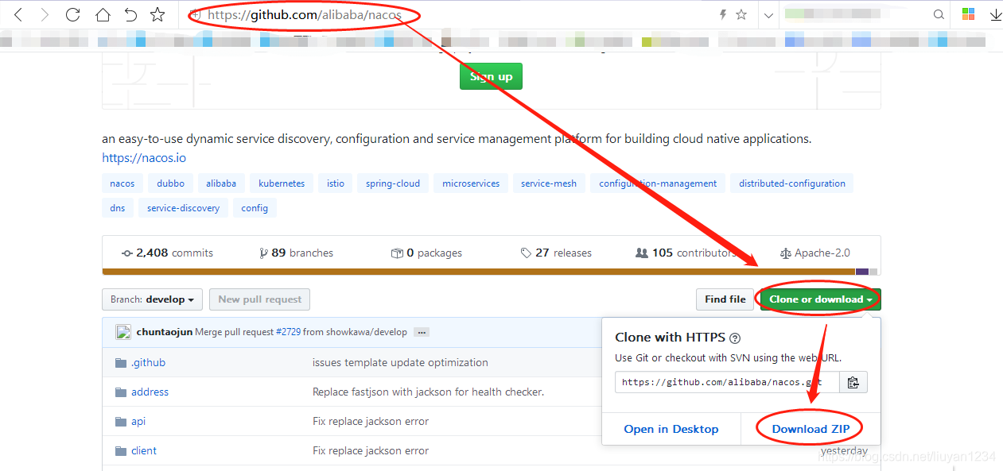Screen dimensions: 1003x471
Task: Click Open in Desktop
Action: click(x=671, y=429)
